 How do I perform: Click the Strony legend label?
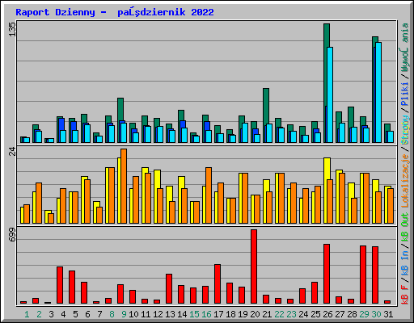[405, 130]
